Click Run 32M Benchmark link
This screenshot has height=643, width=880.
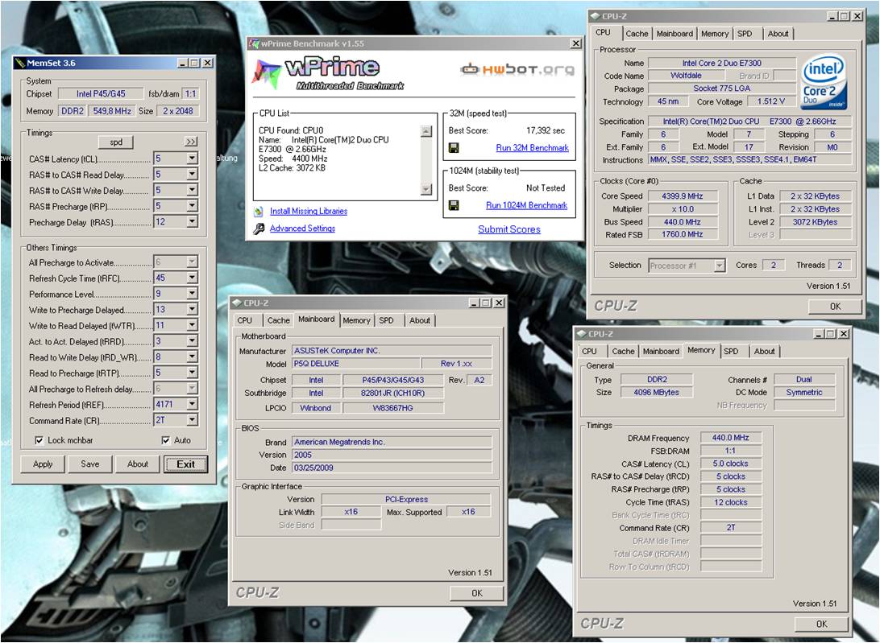(x=532, y=148)
